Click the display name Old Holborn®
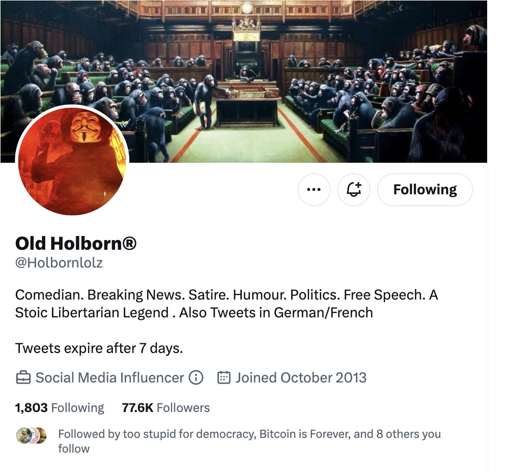This screenshot has width=508, height=472. (x=76, y=244)
